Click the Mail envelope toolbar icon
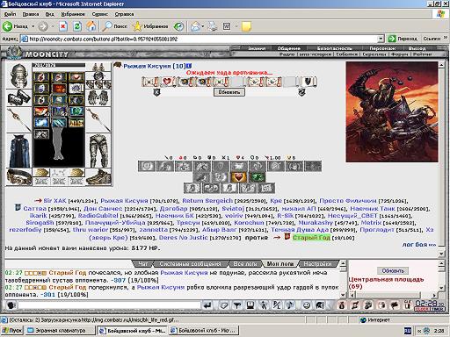450x337 pixels. click(195, 26)
